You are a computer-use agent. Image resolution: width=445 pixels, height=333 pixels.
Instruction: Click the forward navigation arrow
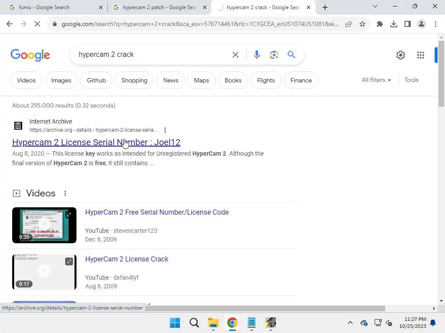23,24
